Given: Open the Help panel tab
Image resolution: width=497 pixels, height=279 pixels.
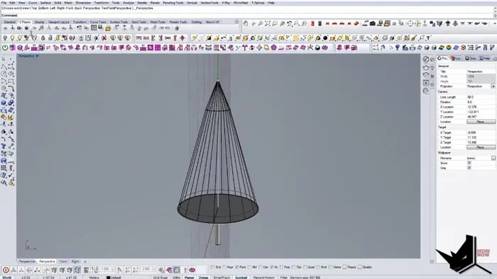Looking at the screenshot, I should pyautogui.click(x=485, y=59).
